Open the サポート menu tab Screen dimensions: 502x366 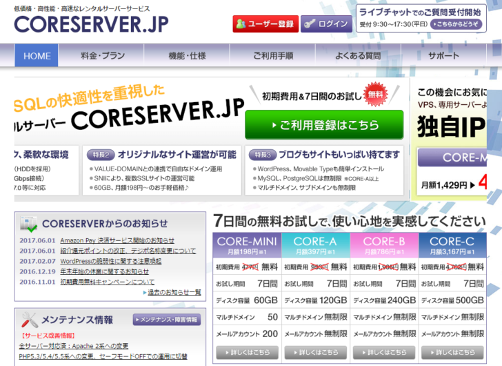click(444, 55)
